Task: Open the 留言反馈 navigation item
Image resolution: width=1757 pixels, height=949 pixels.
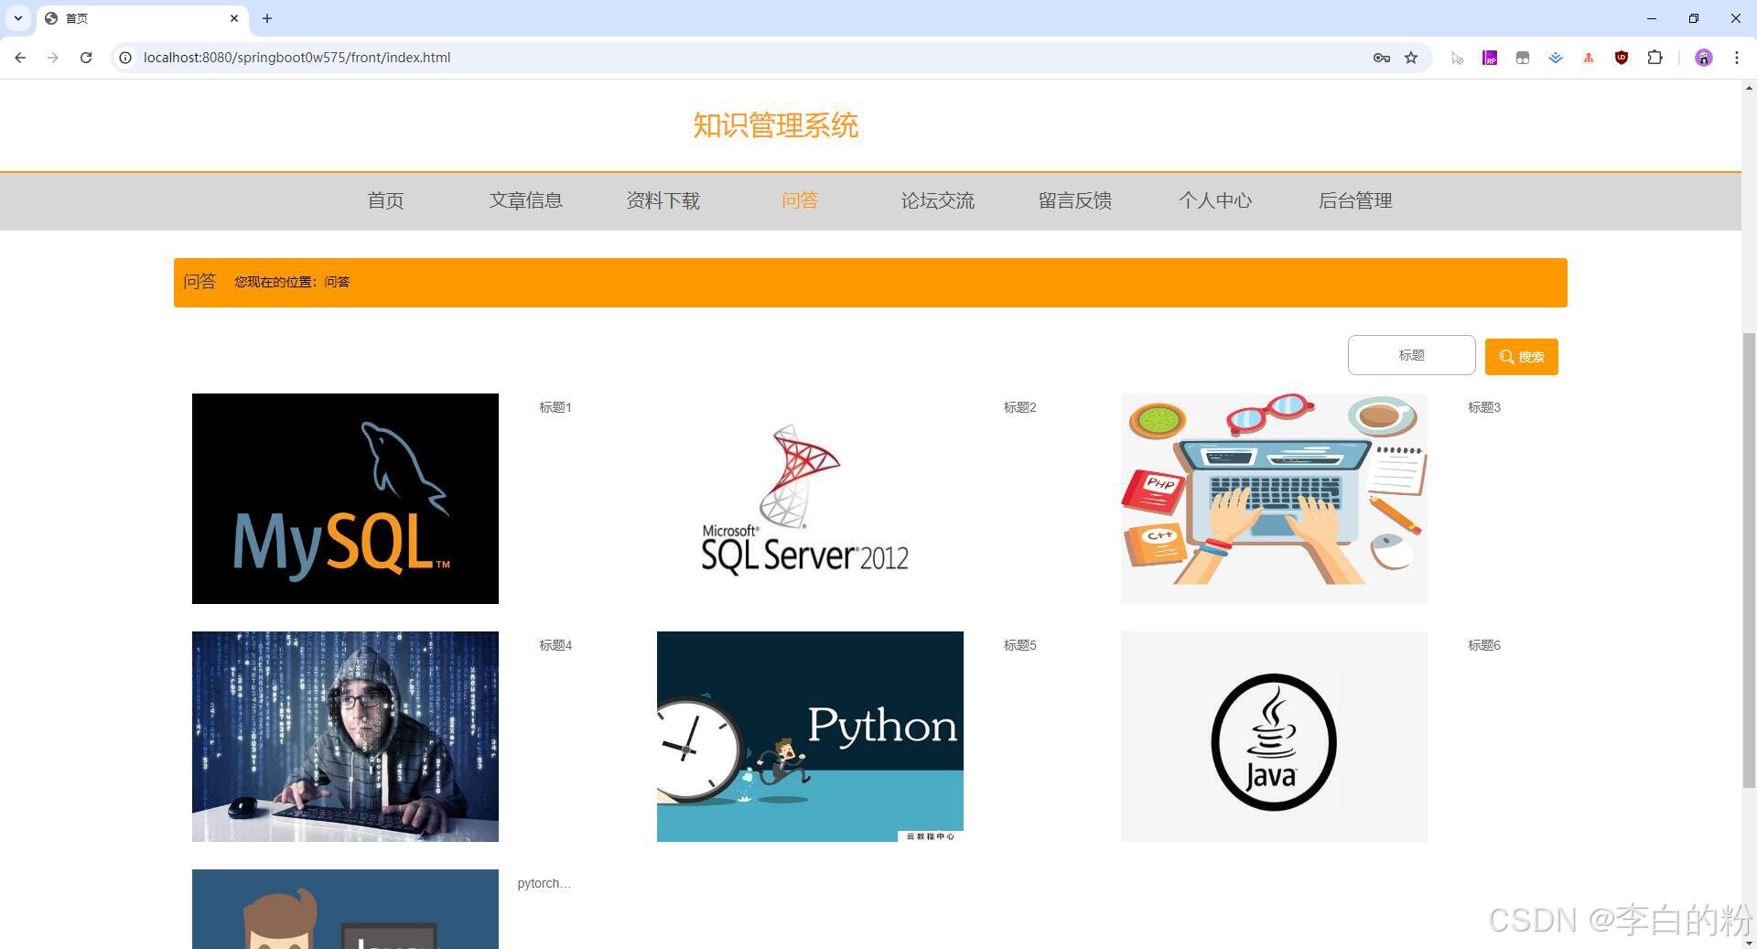Action: (x=1074, y=200)
